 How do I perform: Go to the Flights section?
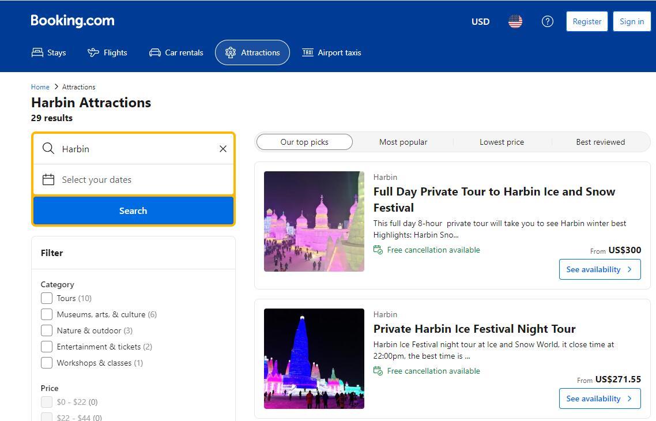(x=107, y=52)
